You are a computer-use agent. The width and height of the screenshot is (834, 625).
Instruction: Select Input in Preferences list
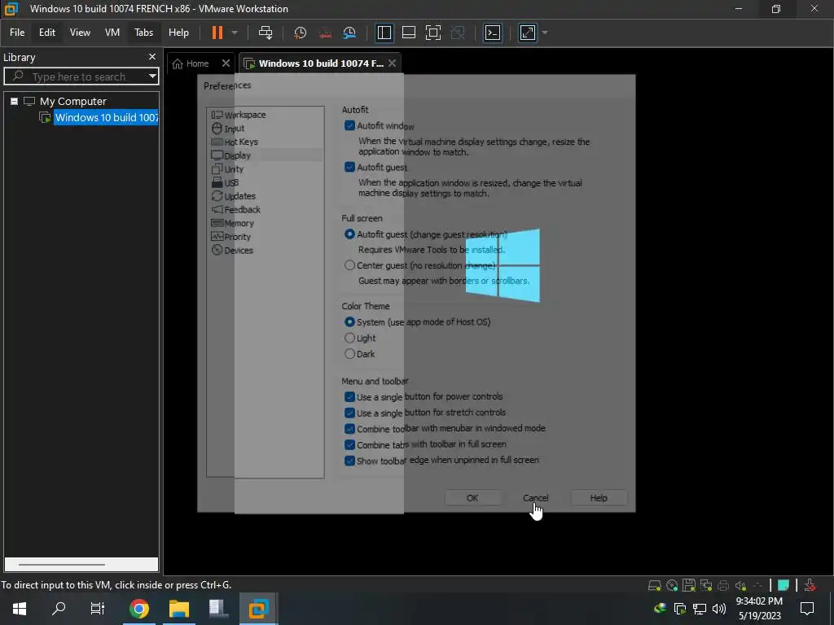pyautogui.click(x=234, y=129)
